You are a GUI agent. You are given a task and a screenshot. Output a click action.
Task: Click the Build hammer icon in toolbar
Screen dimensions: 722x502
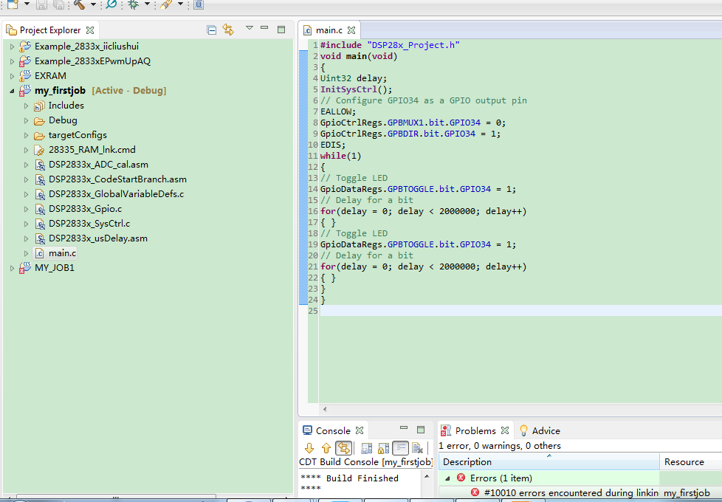[79, 4]
